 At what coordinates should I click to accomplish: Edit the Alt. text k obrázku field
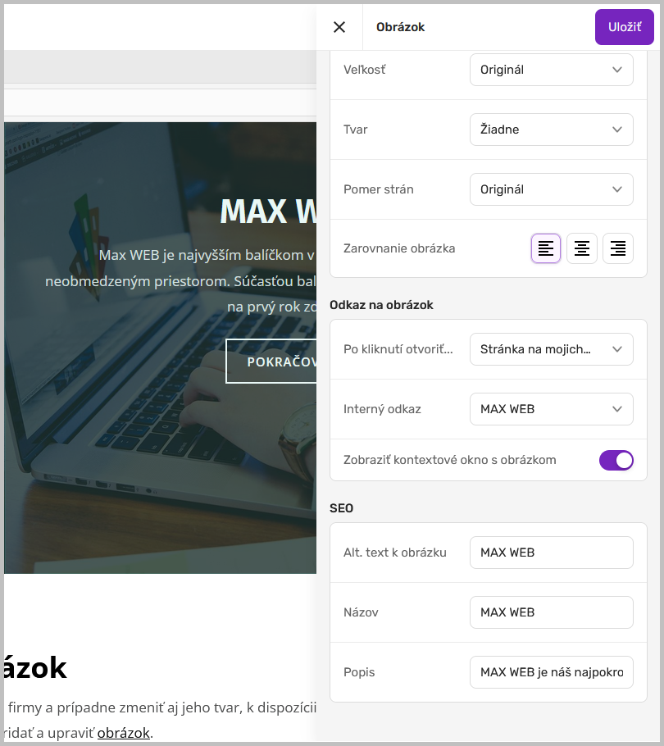[551, 553]
